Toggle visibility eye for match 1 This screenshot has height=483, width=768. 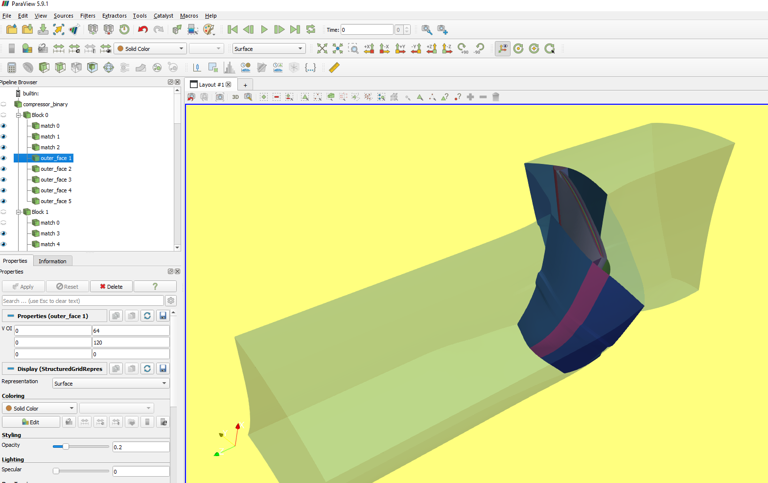pyautogui.click(x=4, y=137)
